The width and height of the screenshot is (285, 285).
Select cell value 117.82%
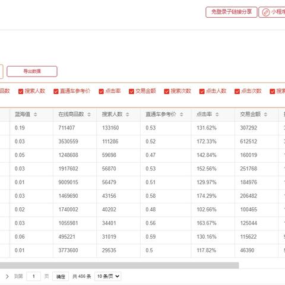(207, 251)
